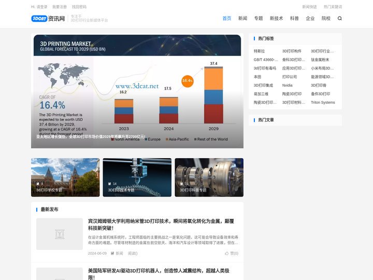Click the 备件3D打印 tag

coord(321,94)
